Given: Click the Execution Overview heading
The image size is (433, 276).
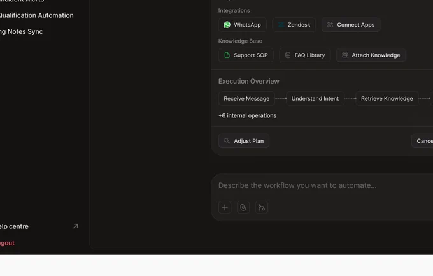Looking at the screenshot, I should (x=248, y=81).
